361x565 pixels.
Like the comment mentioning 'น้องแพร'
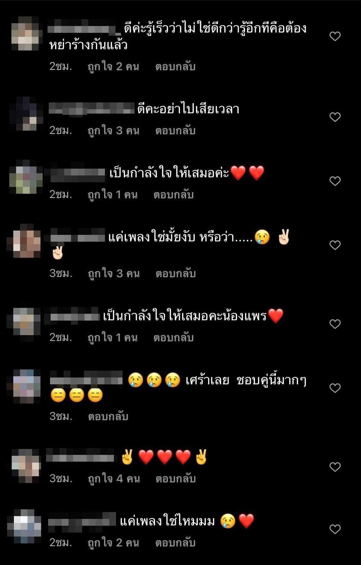(335, 324)
